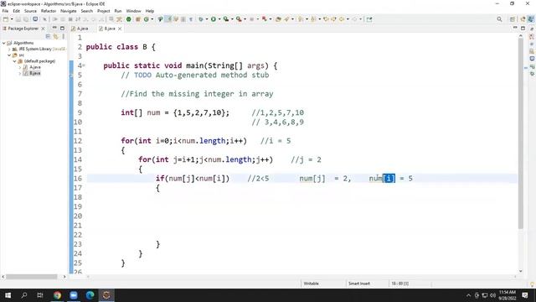
Task: Open the New file dropdown arrow
Action: [12, 19]
